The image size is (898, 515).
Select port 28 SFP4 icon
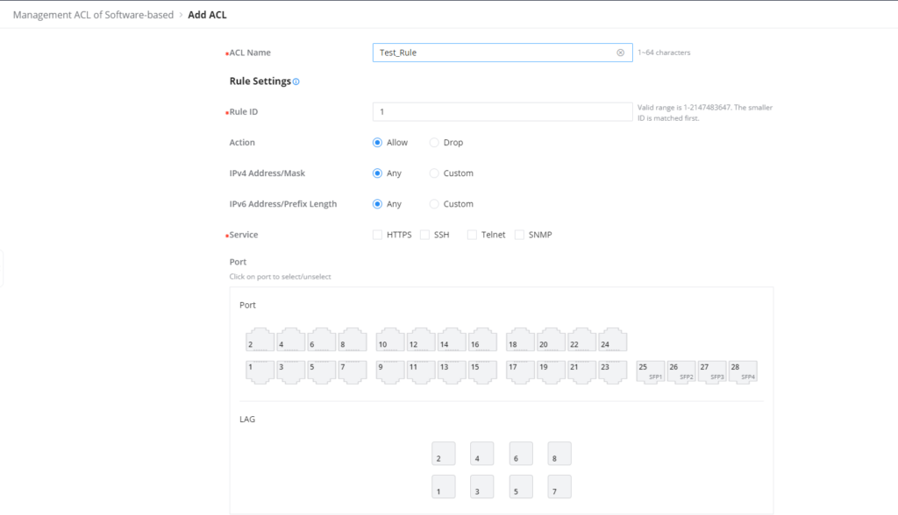pyautogui.click(x=744, y=372)
